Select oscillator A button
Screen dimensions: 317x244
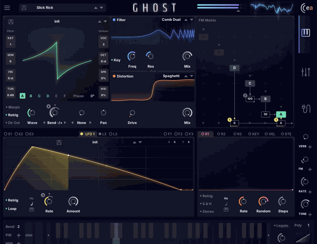click(x=22, y=96)
